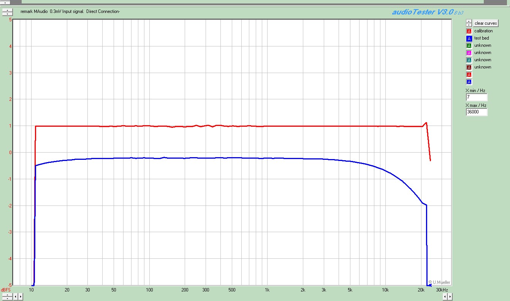This screenshot has height=301, width=510.
Task: Click the red calibration curve icon
Action: coord(469,31)
